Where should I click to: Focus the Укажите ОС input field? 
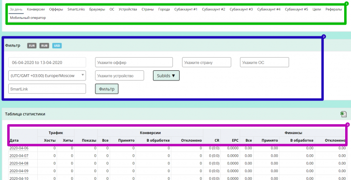tap(265, 63)
